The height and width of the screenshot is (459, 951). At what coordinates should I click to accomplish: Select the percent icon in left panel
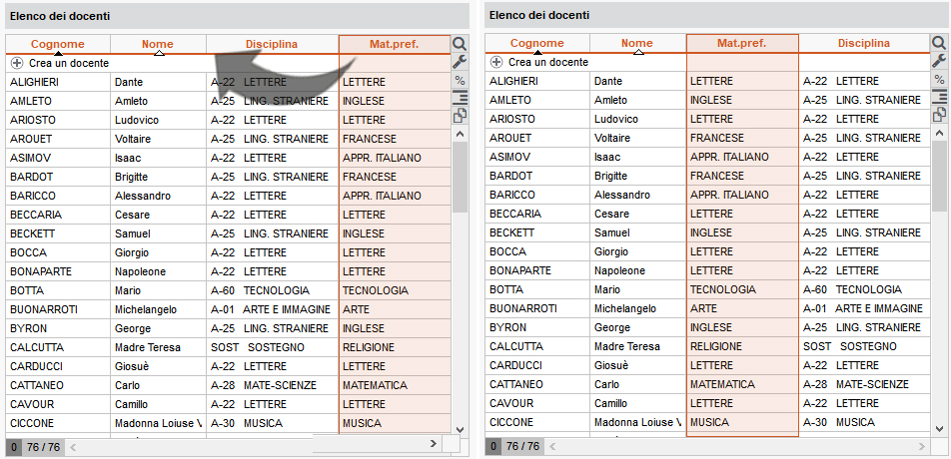[x=460, y=80]
